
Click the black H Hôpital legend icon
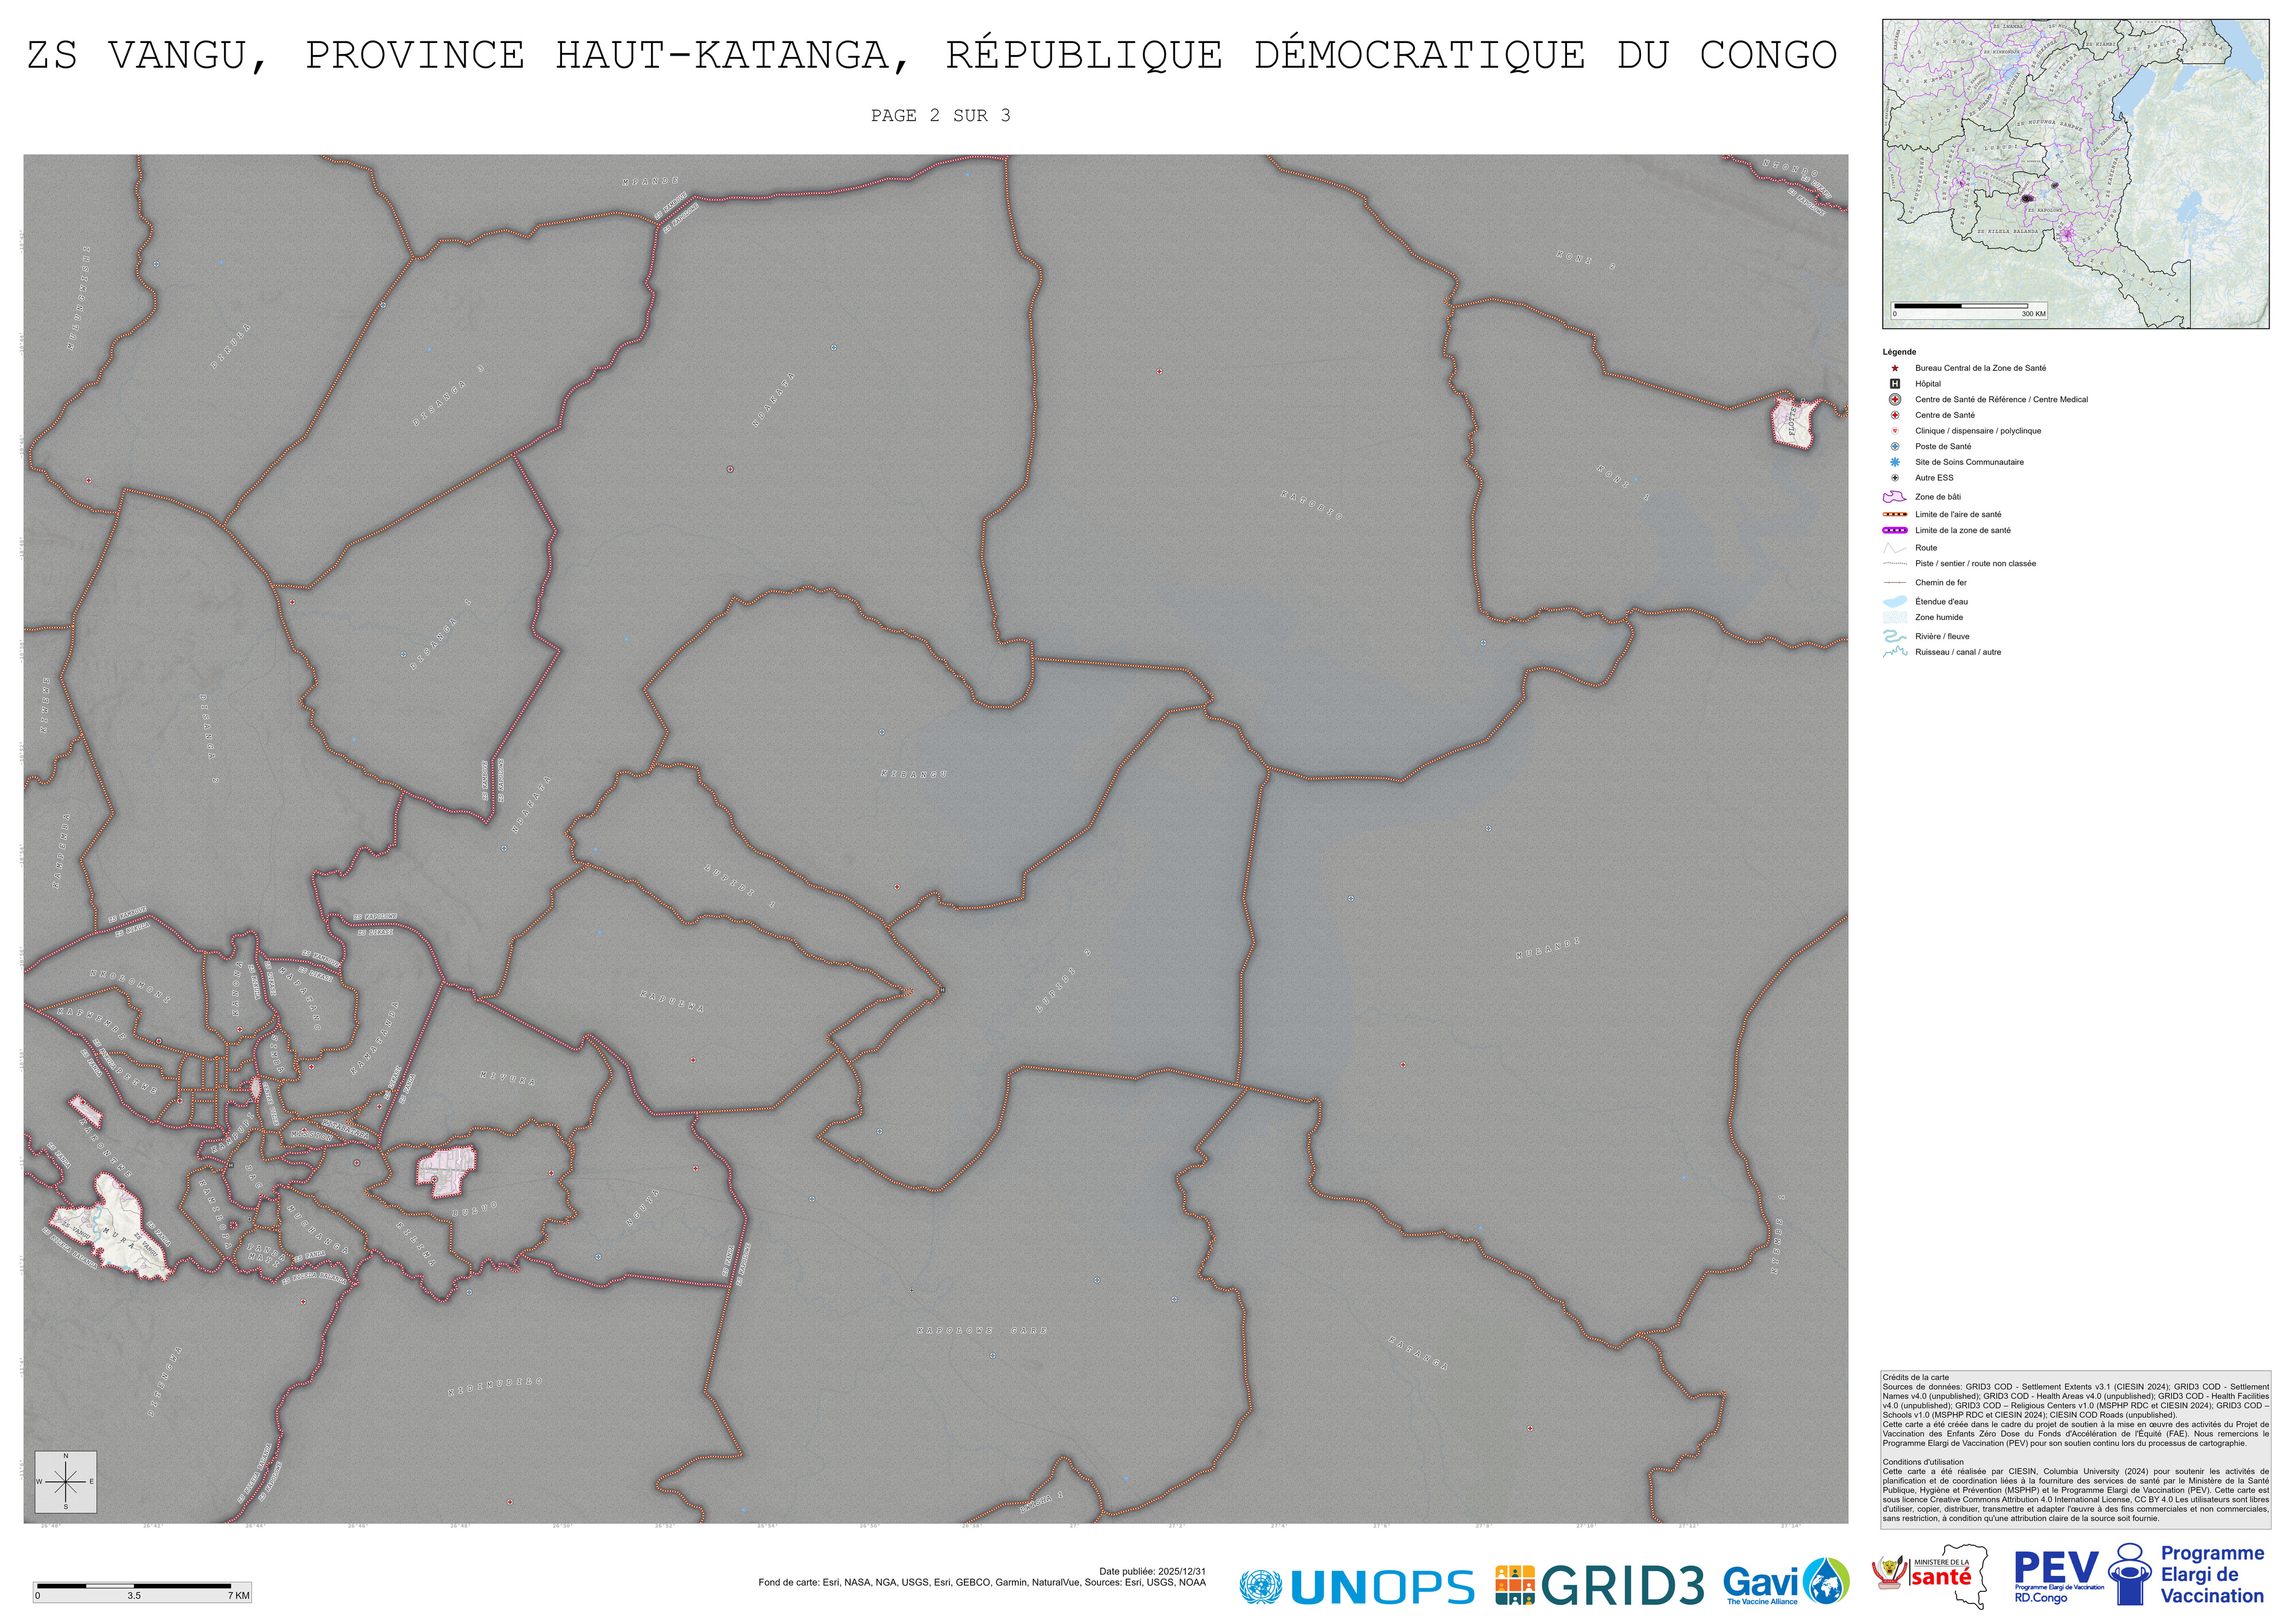(1894, 384)
